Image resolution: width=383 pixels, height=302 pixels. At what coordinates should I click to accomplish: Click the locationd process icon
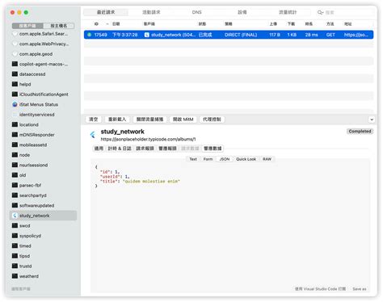coord(15,124)
